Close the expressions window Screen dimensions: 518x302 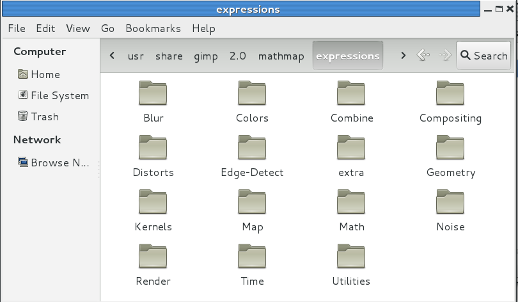(510, 9)
